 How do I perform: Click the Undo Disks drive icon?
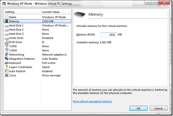pyautogui.click(x=7, y=38)
